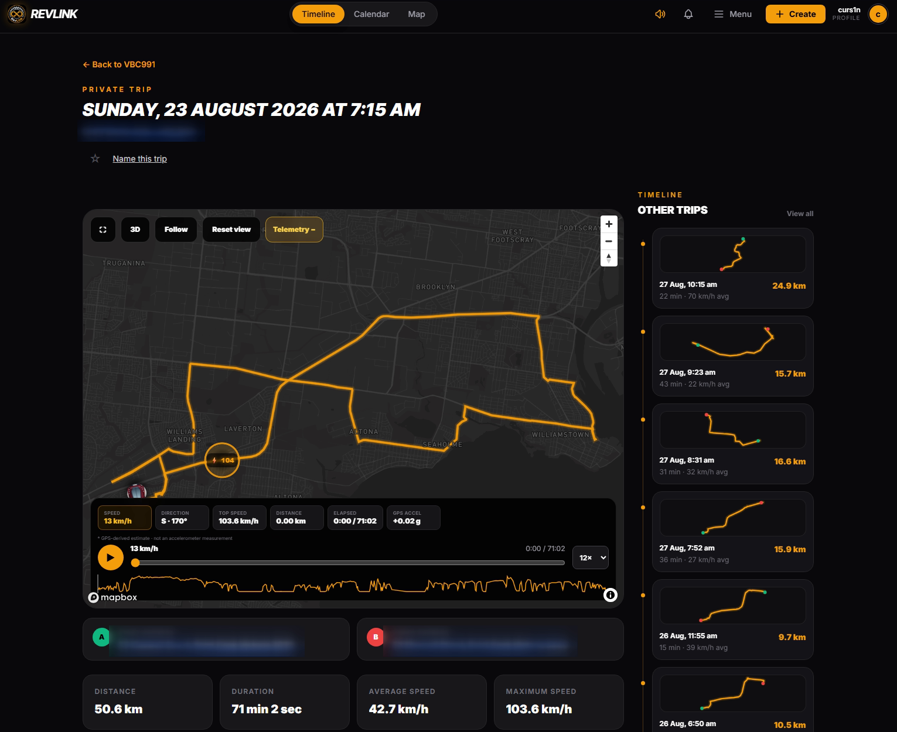Reset map bearing with compass

609,258
